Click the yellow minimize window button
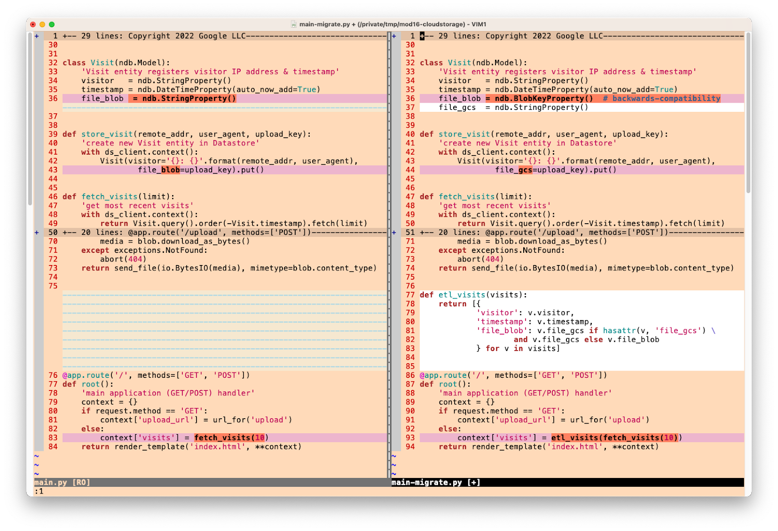Viewport: 778px width, 531px height. [42, 24]
